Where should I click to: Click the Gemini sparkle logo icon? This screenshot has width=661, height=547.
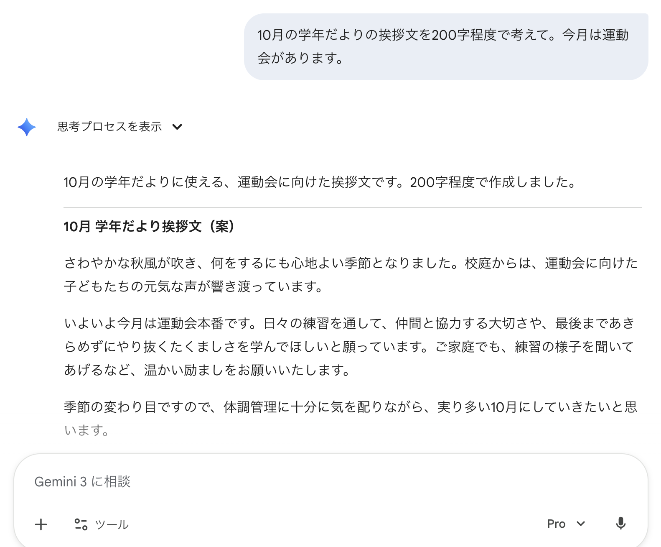[27, 127]
